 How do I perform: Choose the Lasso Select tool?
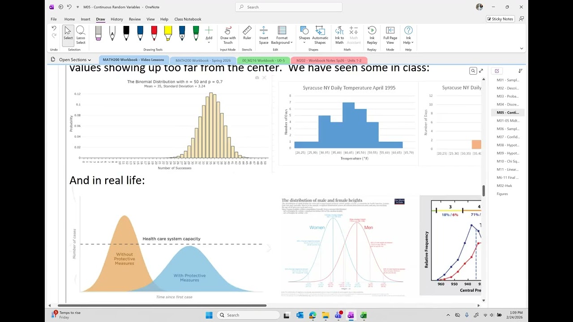[x=81, y=35]
